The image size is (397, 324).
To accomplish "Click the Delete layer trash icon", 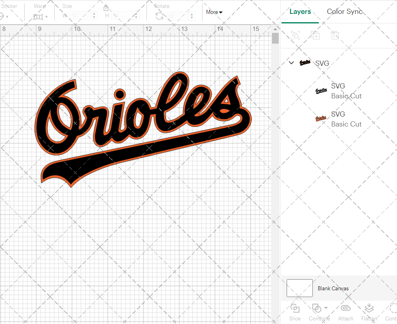I will pyautogui.click(x=335, y=35).
